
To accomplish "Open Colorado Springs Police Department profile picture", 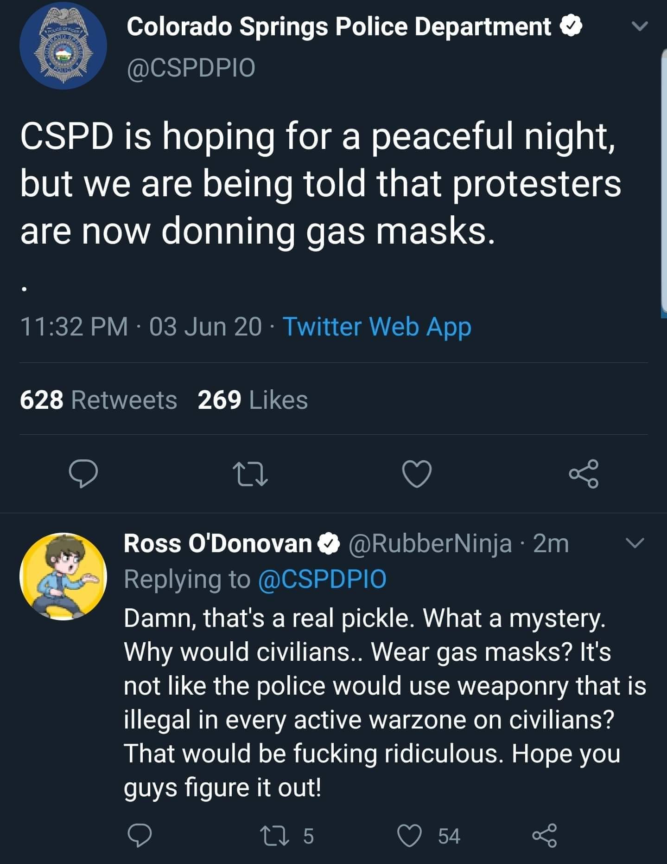I will pos(63,45).
